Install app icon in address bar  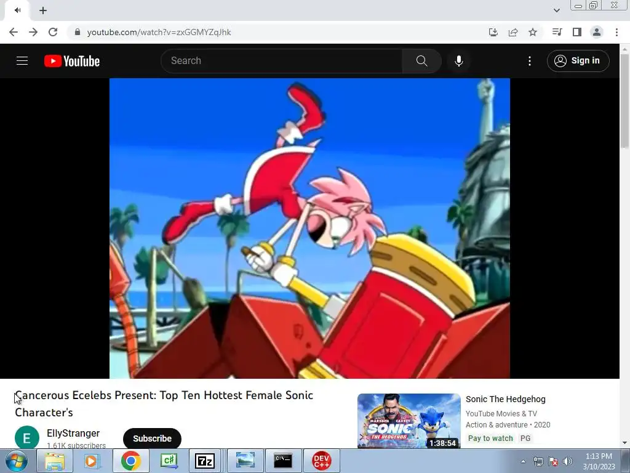[493, 32]
